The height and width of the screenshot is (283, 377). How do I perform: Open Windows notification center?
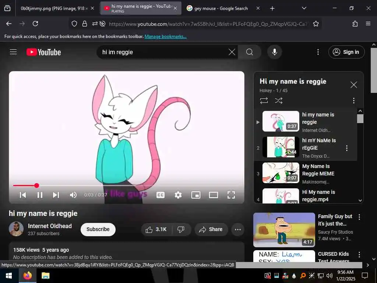(x=365, y=276)
